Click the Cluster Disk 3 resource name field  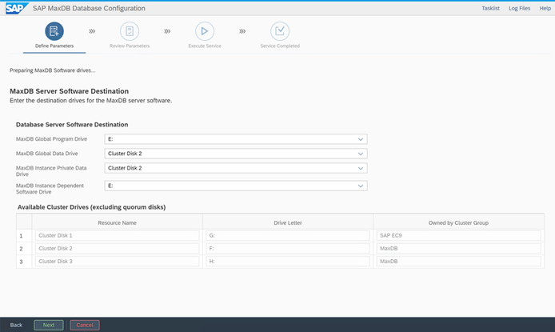[x=118, y=262]
